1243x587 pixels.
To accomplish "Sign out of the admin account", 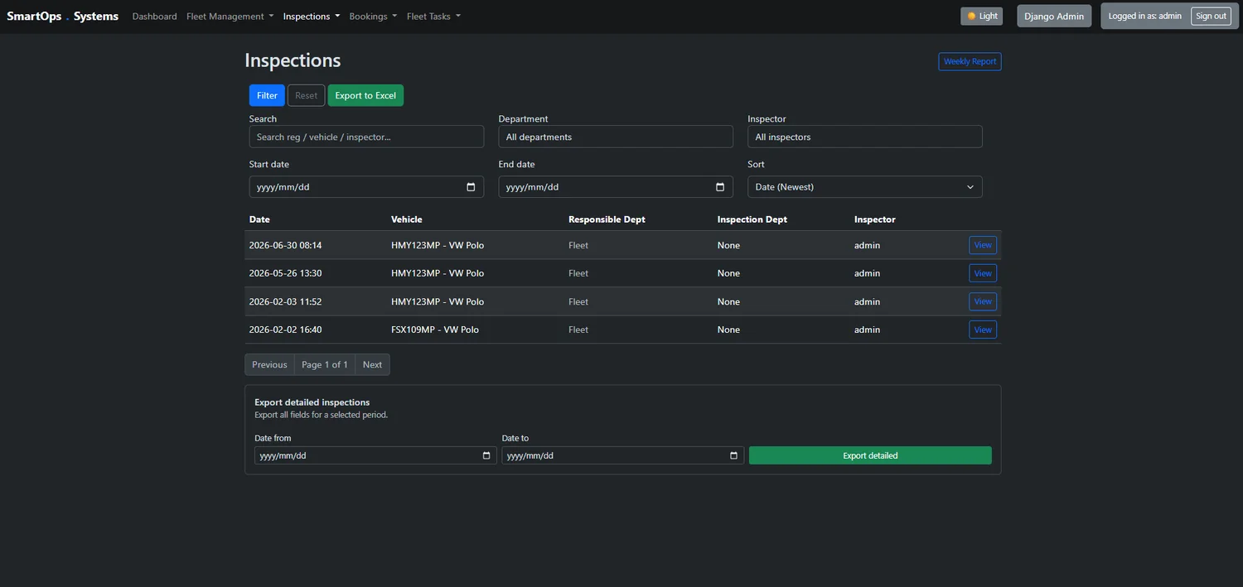I will click(x=1211, y=16).
